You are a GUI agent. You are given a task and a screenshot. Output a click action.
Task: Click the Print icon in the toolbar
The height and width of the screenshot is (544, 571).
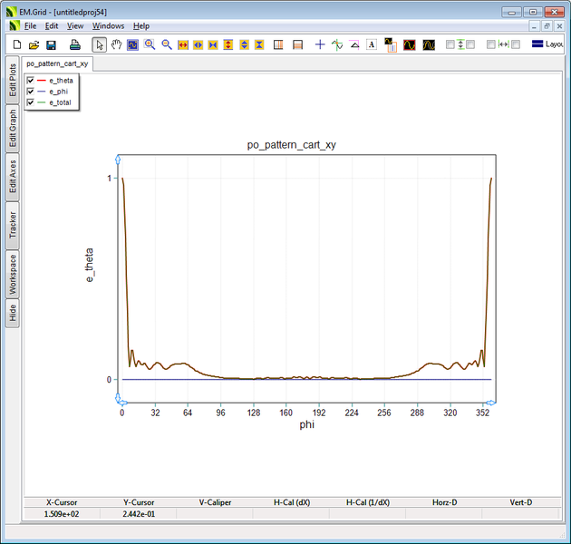[x=76, y=44]
